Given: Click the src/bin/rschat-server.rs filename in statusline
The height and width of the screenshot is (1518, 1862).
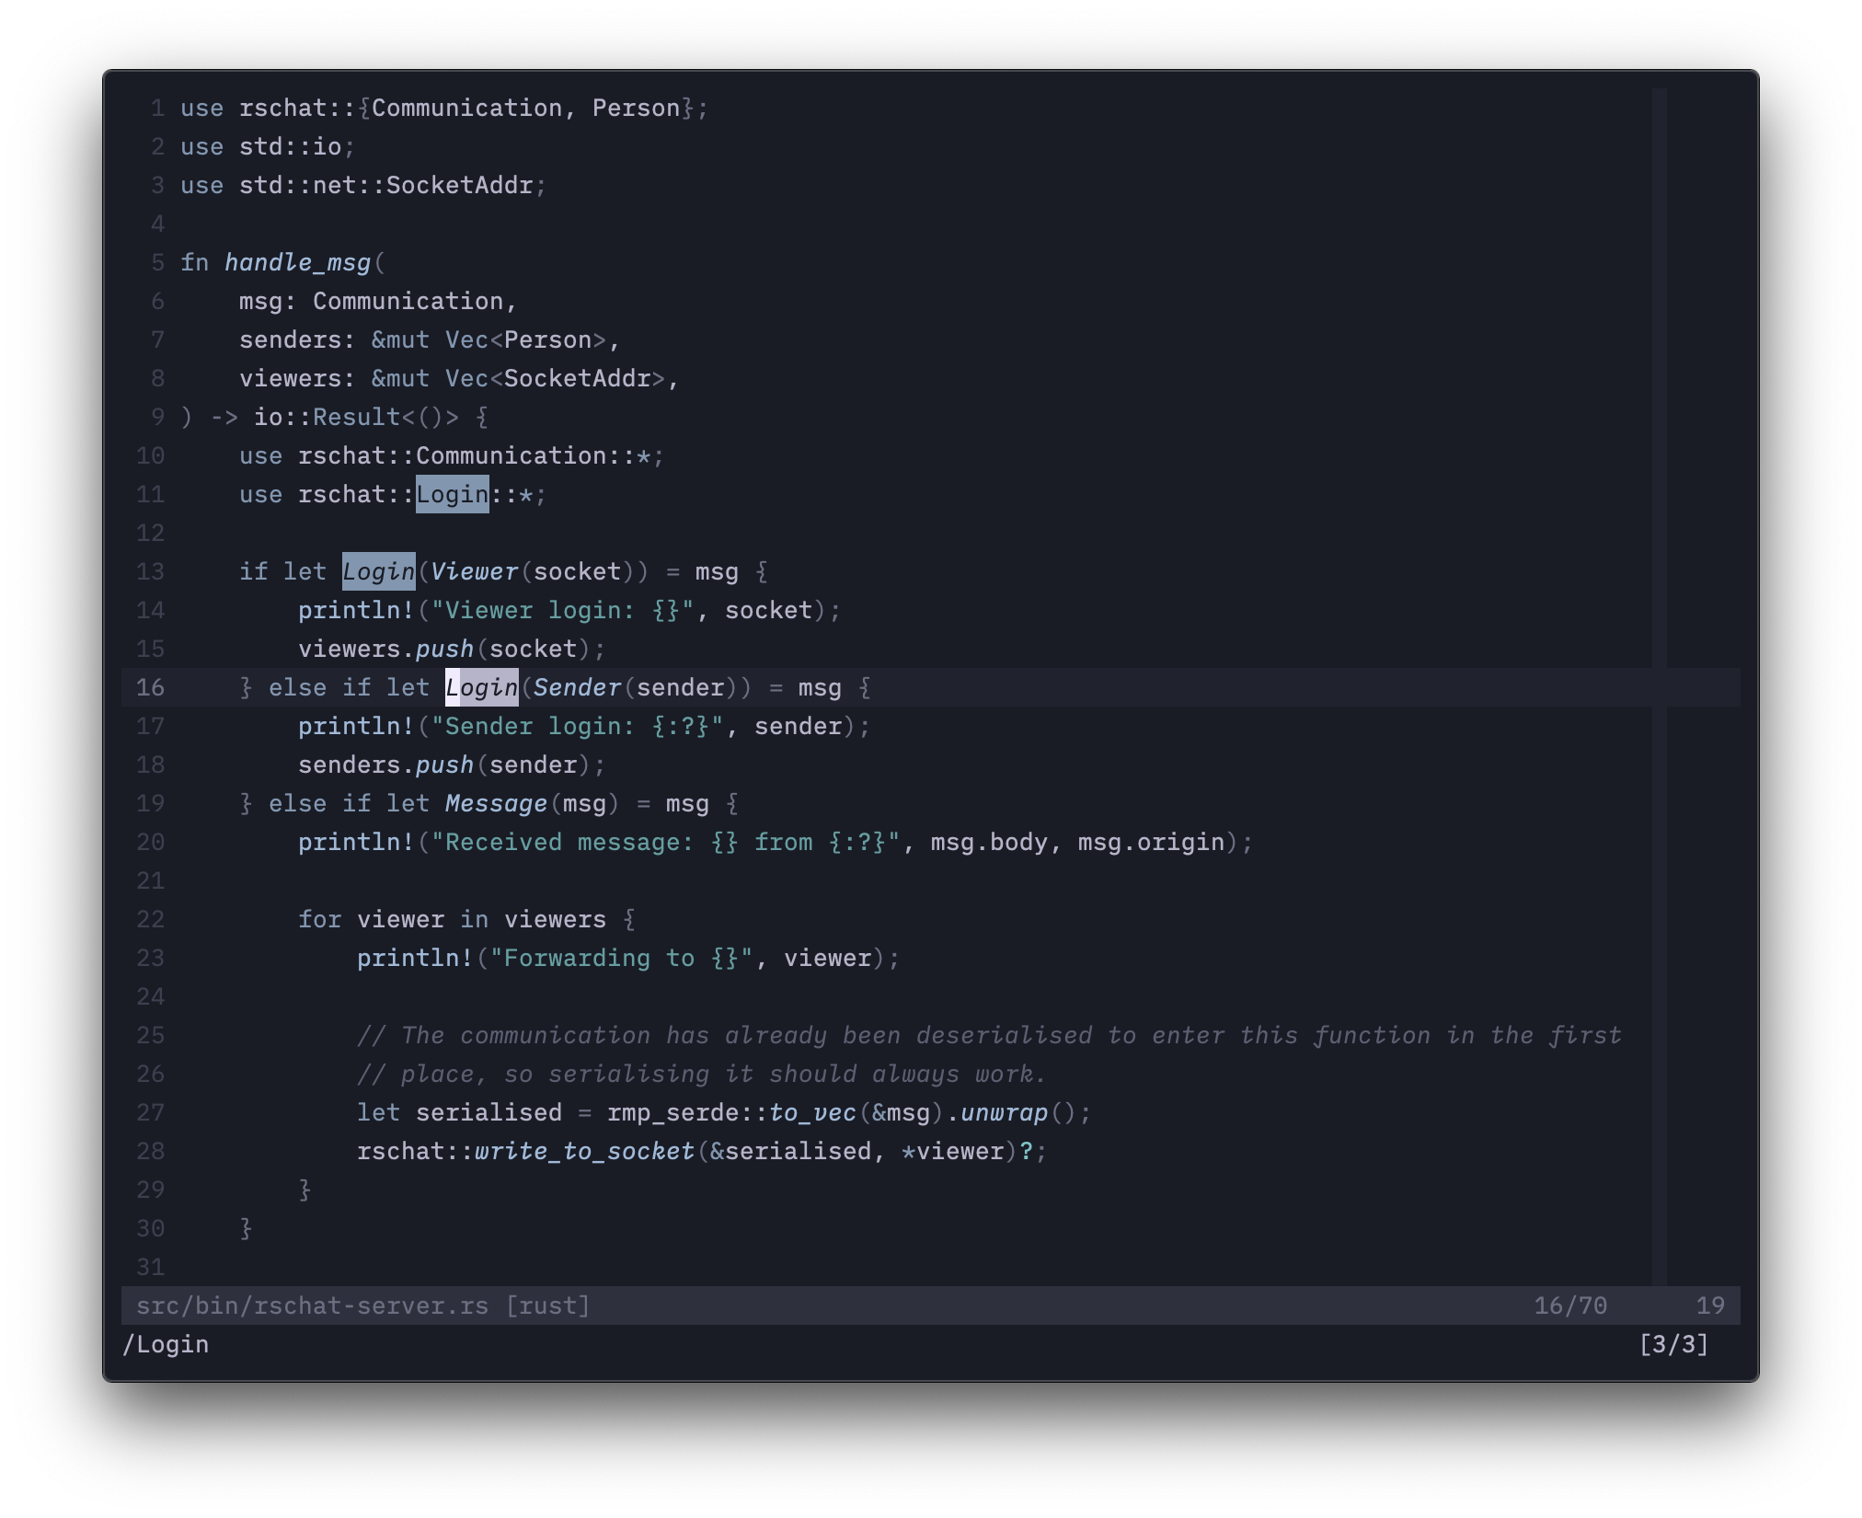Looking at the screenshot, I should coord(312,1306).
